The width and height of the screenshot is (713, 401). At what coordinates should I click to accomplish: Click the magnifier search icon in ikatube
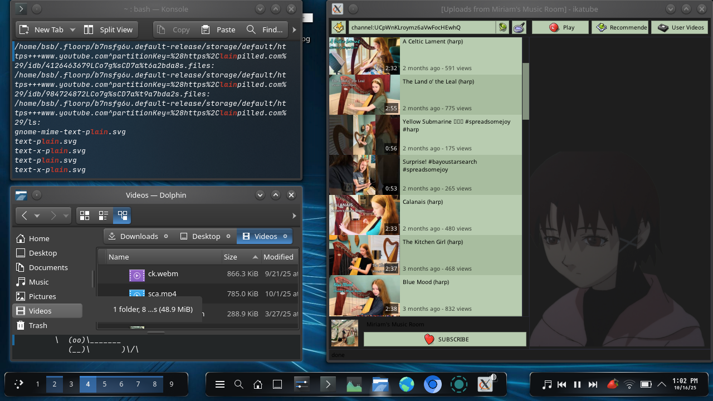519,27
